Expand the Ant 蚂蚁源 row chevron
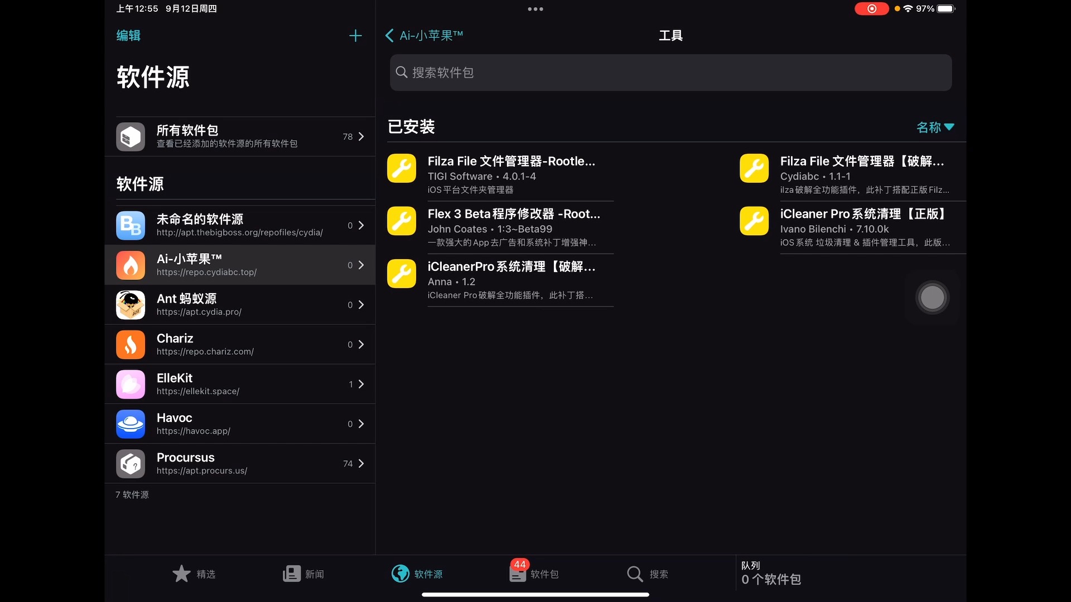 click(361, 305)
